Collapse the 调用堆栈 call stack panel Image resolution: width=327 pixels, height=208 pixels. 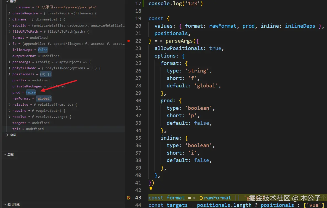(x=5, y=204)
